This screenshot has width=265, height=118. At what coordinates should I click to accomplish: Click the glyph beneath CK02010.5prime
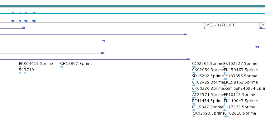point(226,116)
